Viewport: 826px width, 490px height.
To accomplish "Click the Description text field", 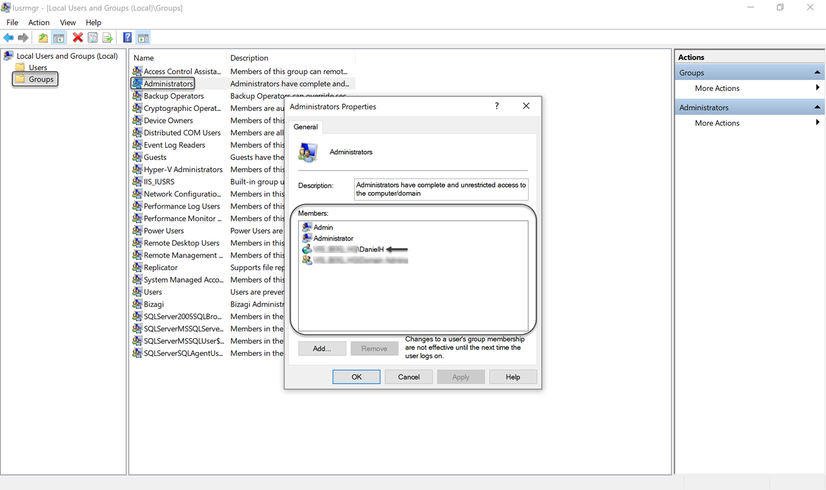I will (x=441, y=190).
